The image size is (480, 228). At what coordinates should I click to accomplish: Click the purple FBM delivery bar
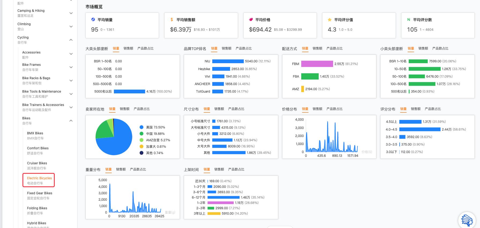pyautogui.click(x=317, y=64)
